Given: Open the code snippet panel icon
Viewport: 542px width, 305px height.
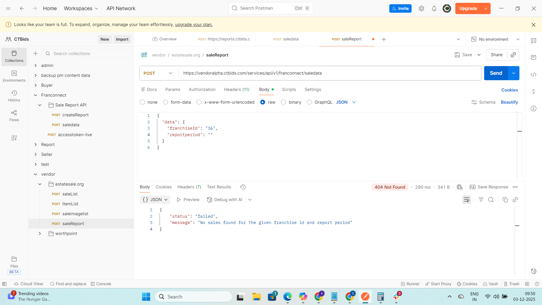Looking at the screenshot, I should pyautogui.click(x=533, y=75).
